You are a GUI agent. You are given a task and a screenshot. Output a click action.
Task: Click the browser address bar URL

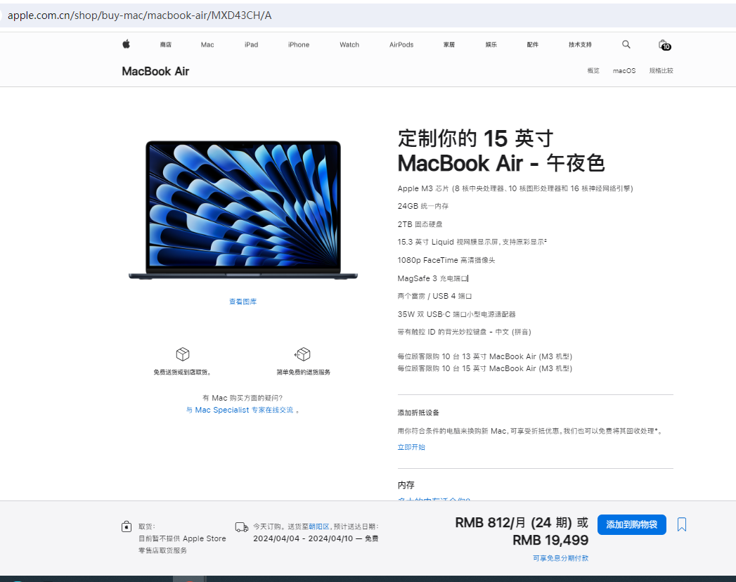139,15
